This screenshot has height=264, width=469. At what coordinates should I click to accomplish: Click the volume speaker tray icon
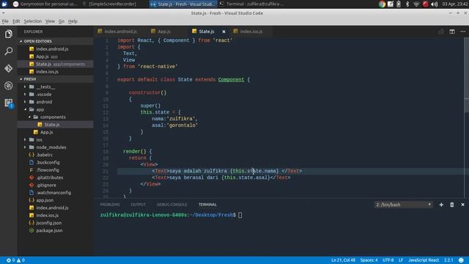click(435, 4)
